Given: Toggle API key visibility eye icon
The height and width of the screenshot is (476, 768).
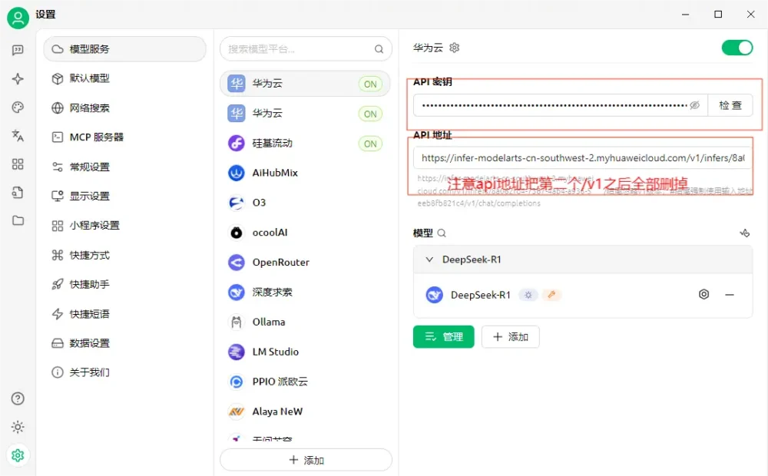Looking at the screenshot, I should click(694, 105).
